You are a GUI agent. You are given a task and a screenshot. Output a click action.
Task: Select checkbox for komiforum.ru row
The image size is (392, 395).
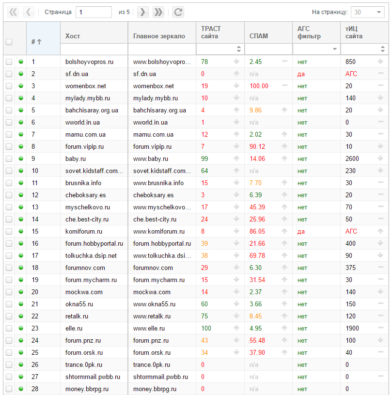coord(9,231)
